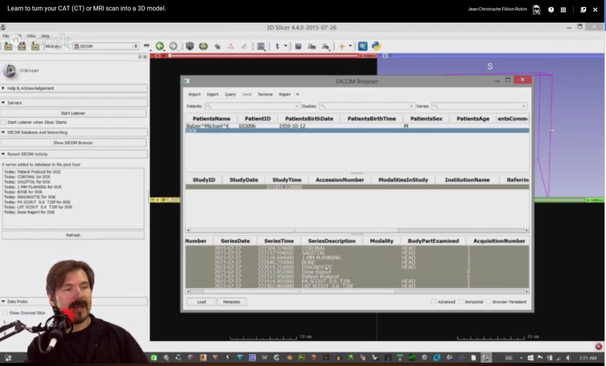Click the restore scene view icon
Viewport: 606px width, 366px height.
325,46
